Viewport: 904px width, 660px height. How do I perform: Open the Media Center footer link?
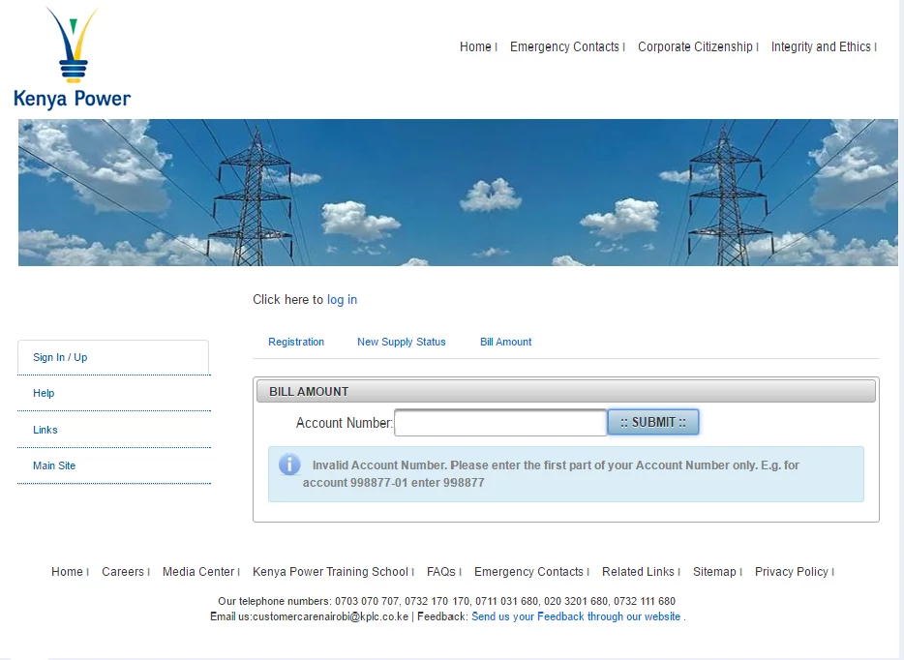coord(198,572)
